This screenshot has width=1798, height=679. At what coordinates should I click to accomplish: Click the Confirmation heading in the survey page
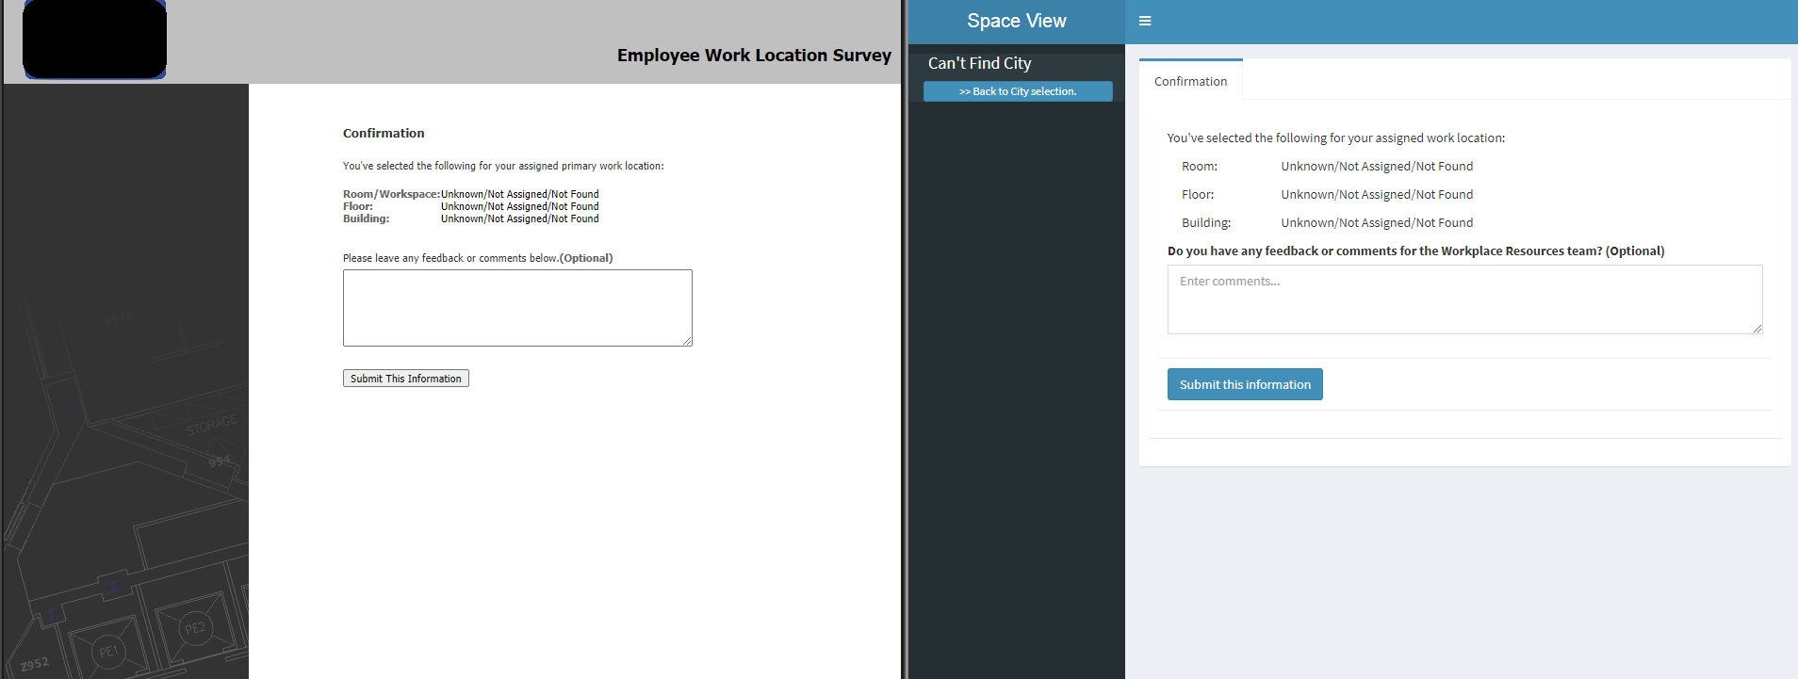(x=384, y=133)
